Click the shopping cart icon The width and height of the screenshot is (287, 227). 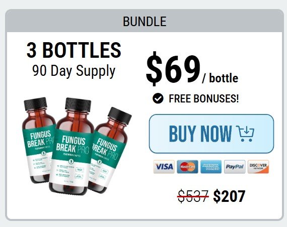pyautogui.click(x=245, y=134)
